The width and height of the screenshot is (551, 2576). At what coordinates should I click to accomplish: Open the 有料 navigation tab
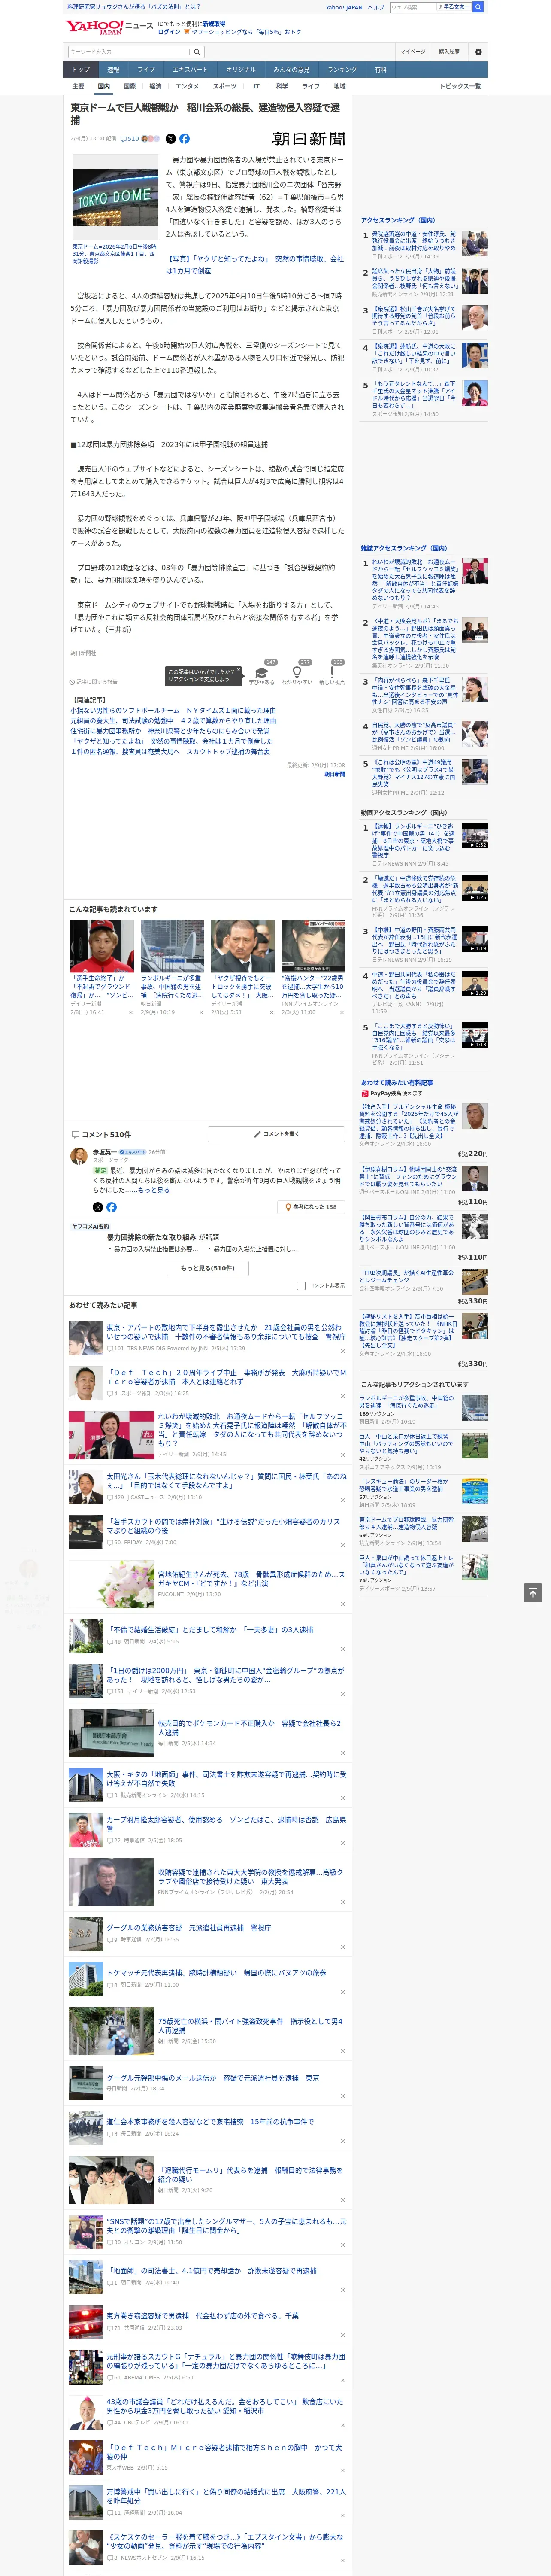380,70
